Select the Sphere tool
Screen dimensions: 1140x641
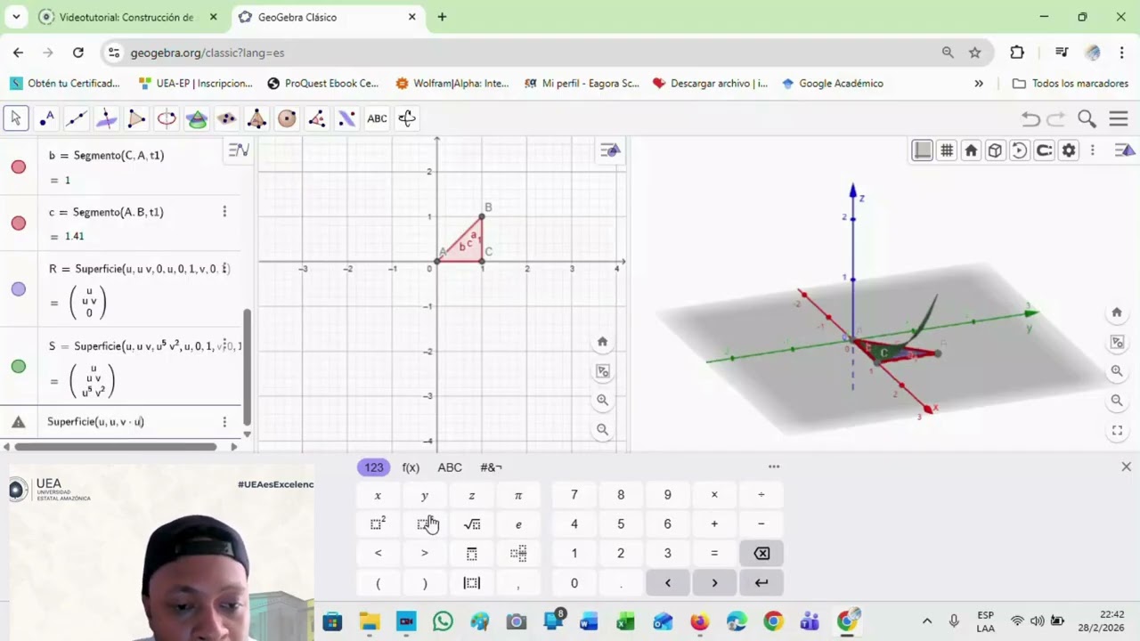pyautogui.click(x=287, y=118)
